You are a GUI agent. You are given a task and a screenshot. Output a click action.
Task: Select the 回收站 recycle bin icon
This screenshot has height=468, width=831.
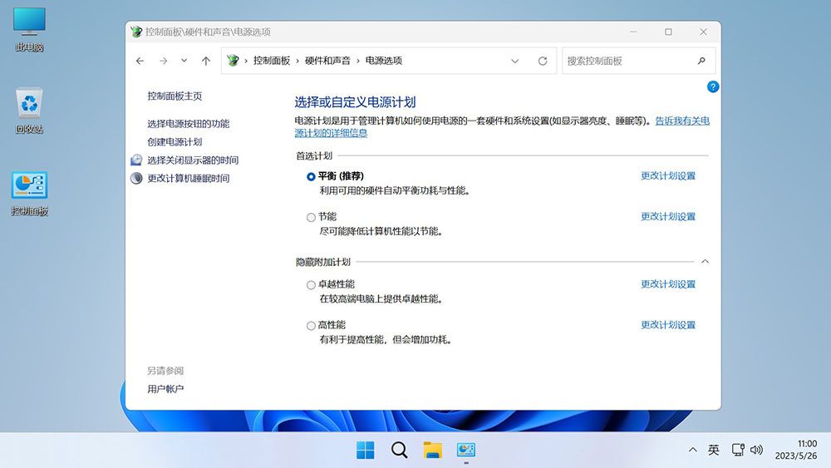(29, 111)
